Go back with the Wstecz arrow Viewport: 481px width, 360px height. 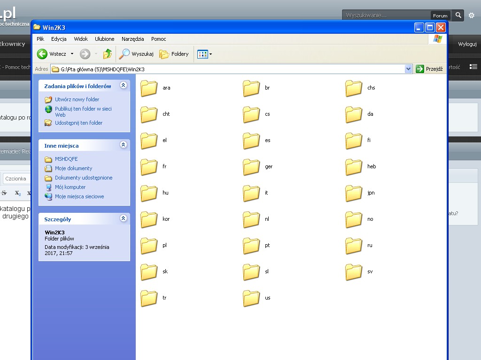pos(52,54)
